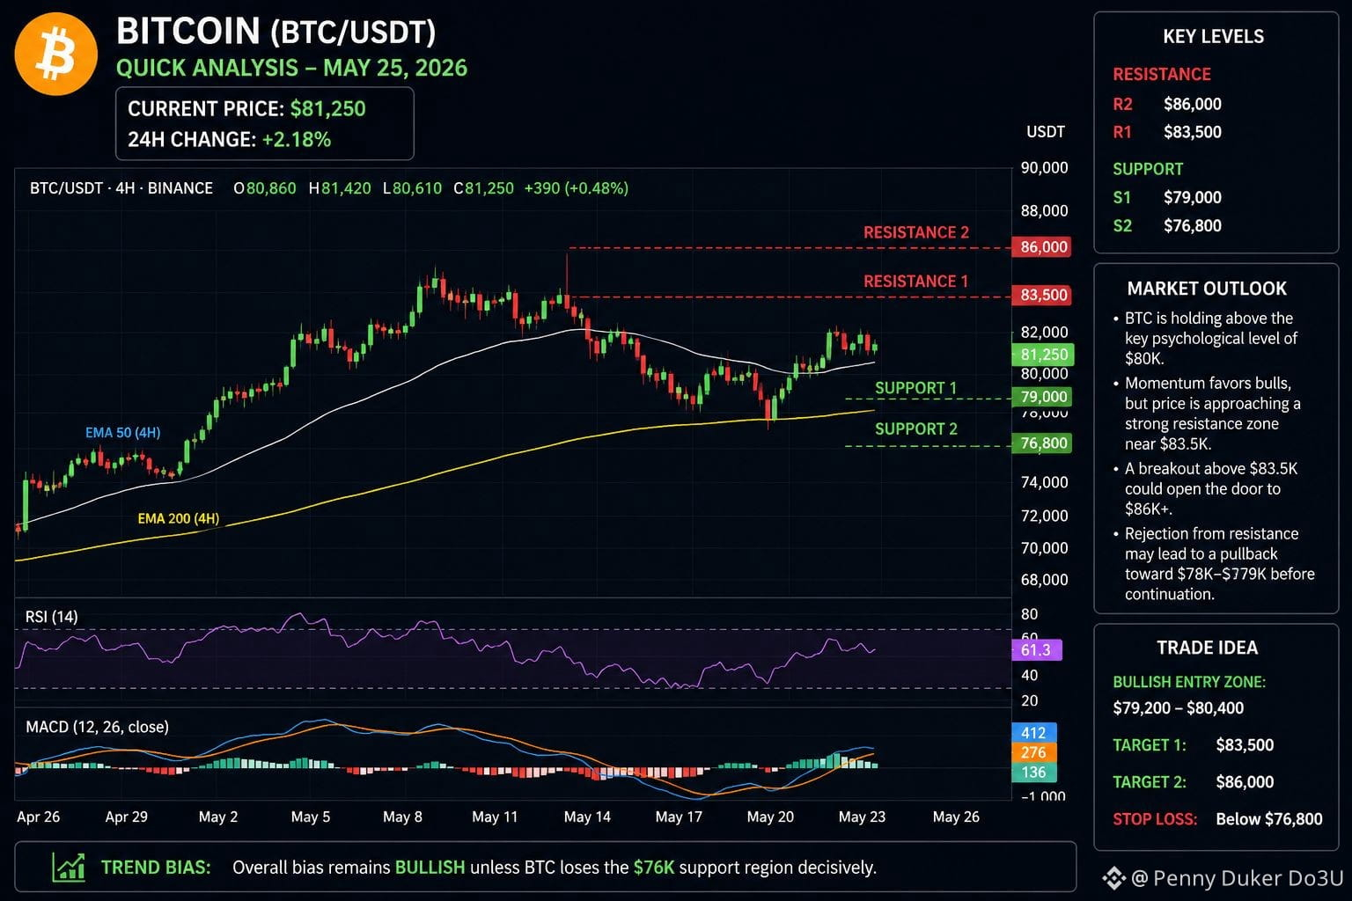Click the S2 $76,800 row in Key Levels
The image size is (1352, 901).
pyautogui.click(x=1167, y=225)
